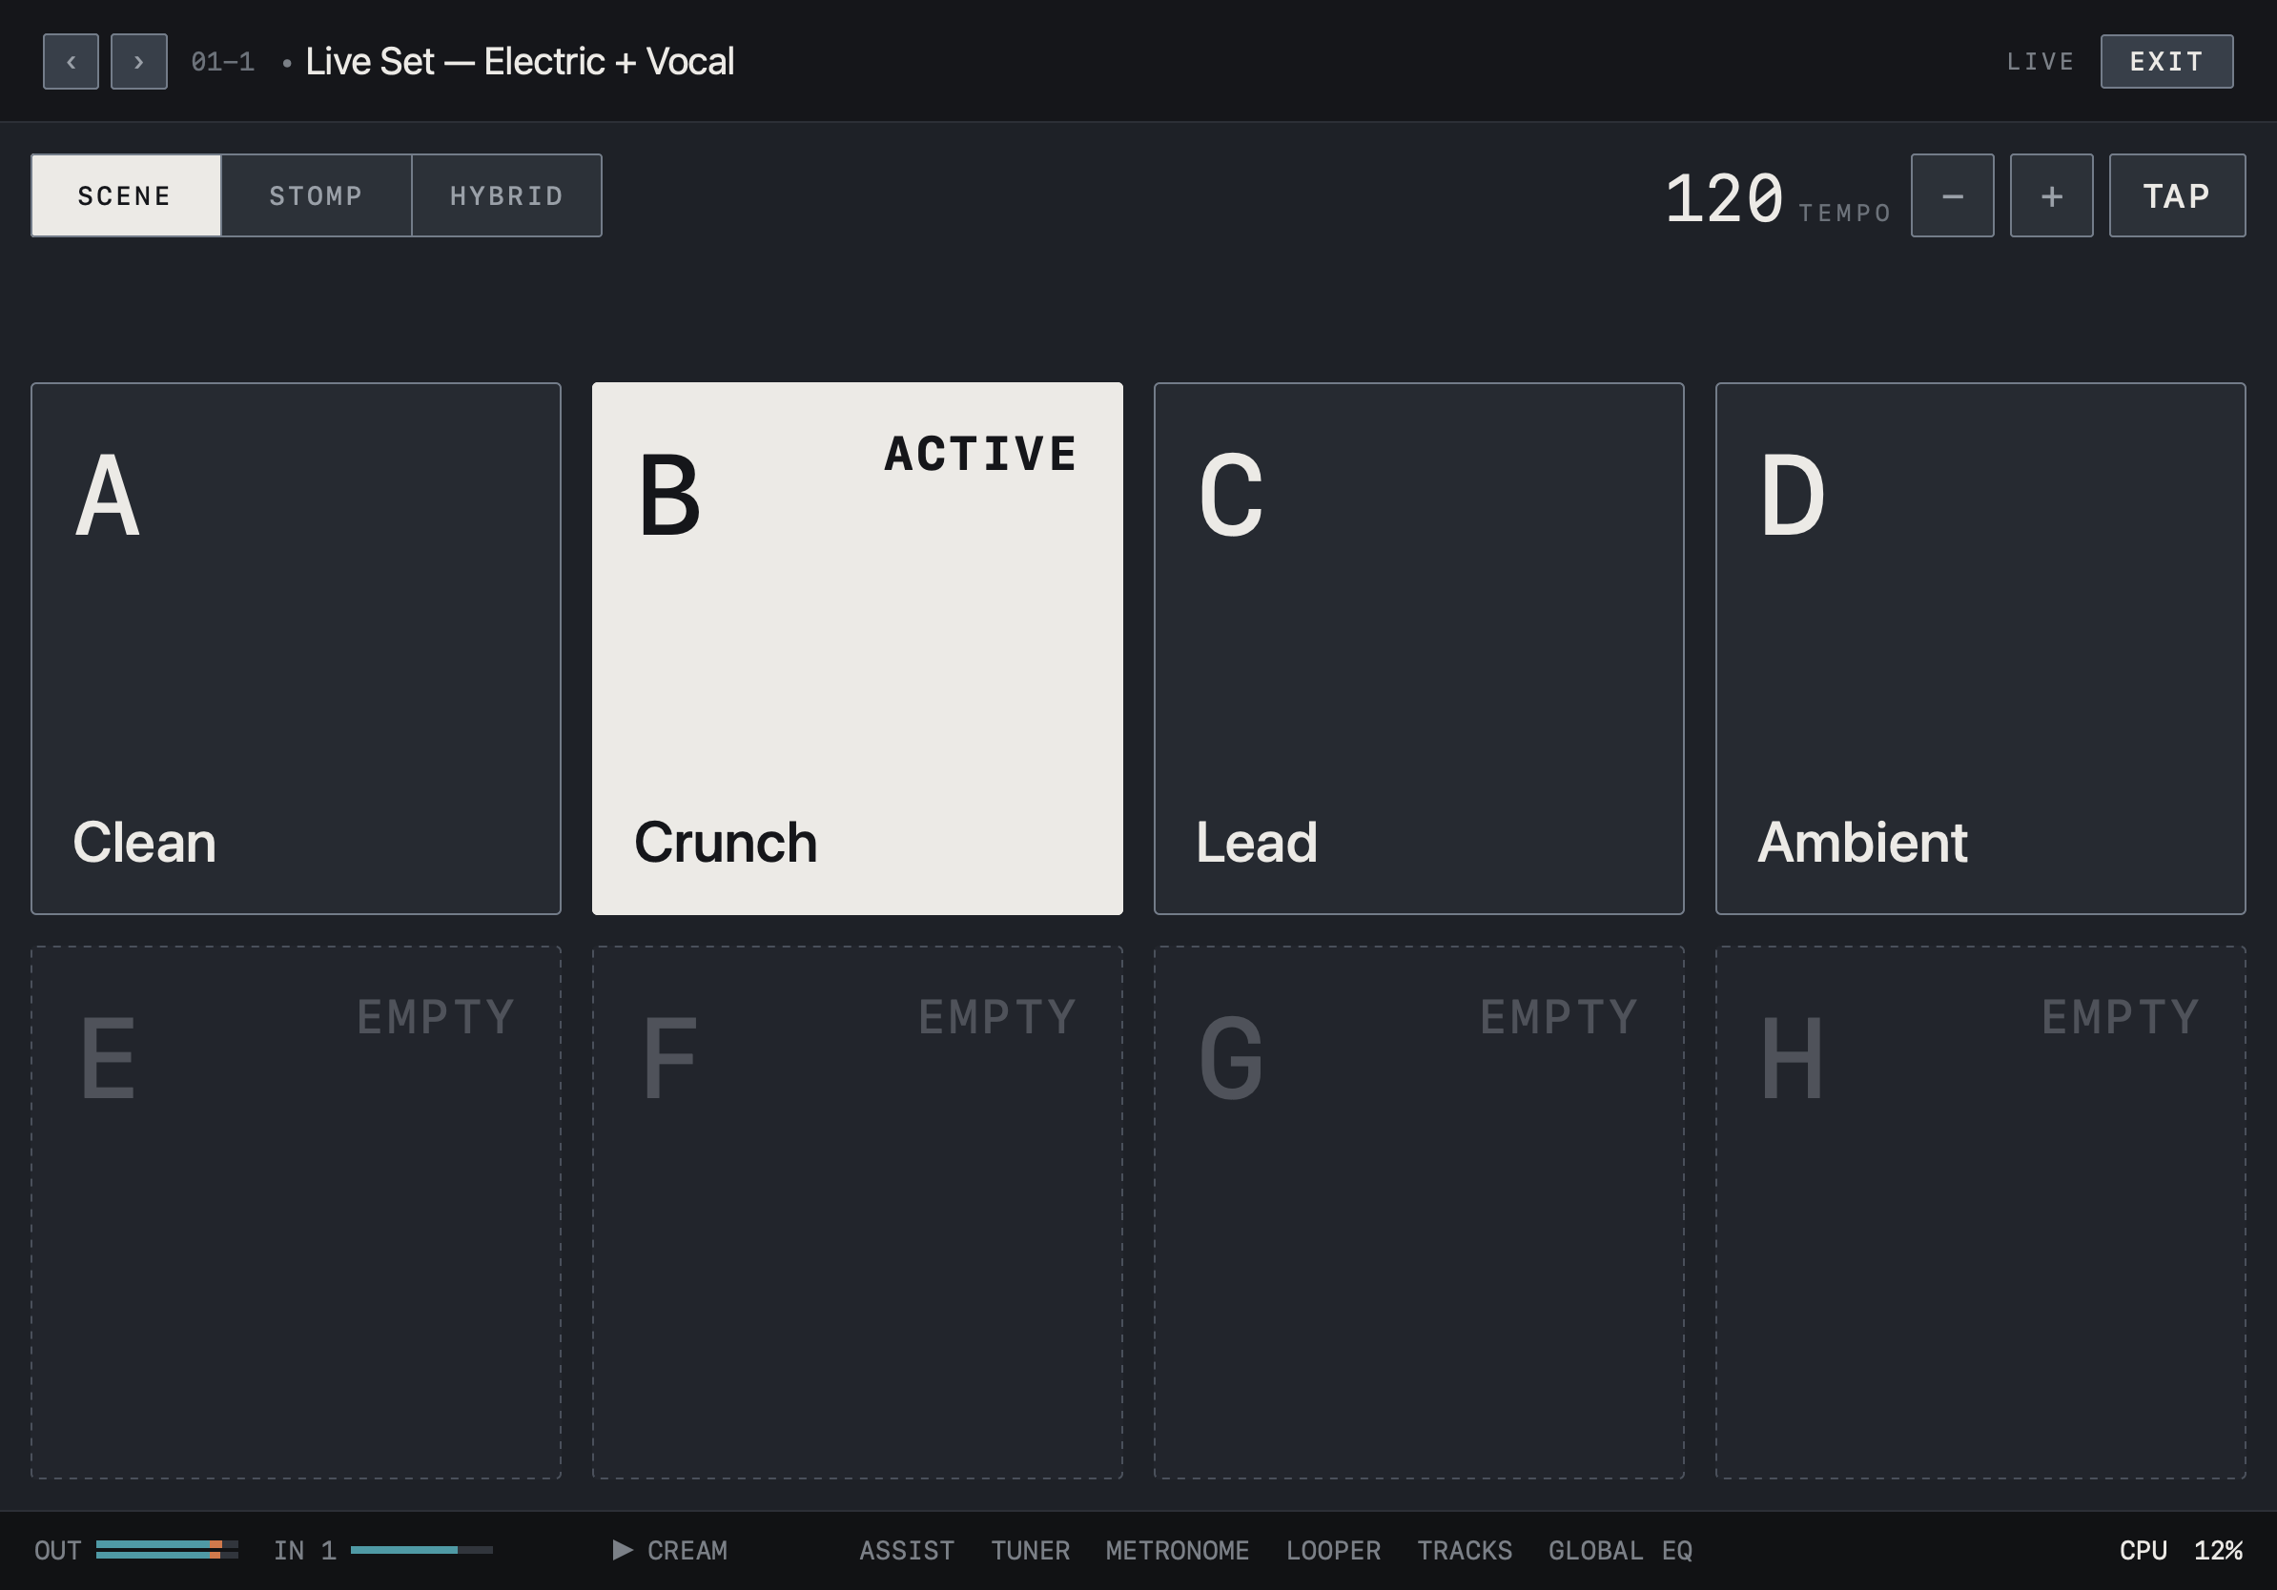The width and height of the screenshot is (2277, 1590).
Task: Click preset title Live Set — Electric + Vocal
Action: (520, 61)
